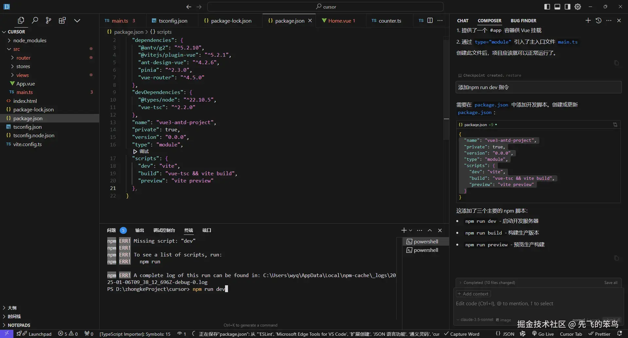The height and width of the screenshot is (338, 628).
Task: Start a new chat with plus icon
Action: (588, 20)
